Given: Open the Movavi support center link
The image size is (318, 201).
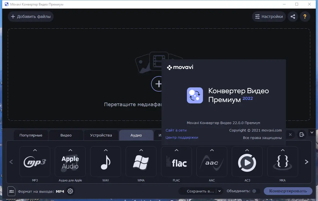Looking at the screenshot, I should [181, 137].
